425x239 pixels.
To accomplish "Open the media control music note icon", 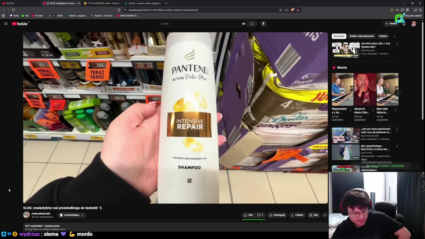I will [x=415, y=10].
